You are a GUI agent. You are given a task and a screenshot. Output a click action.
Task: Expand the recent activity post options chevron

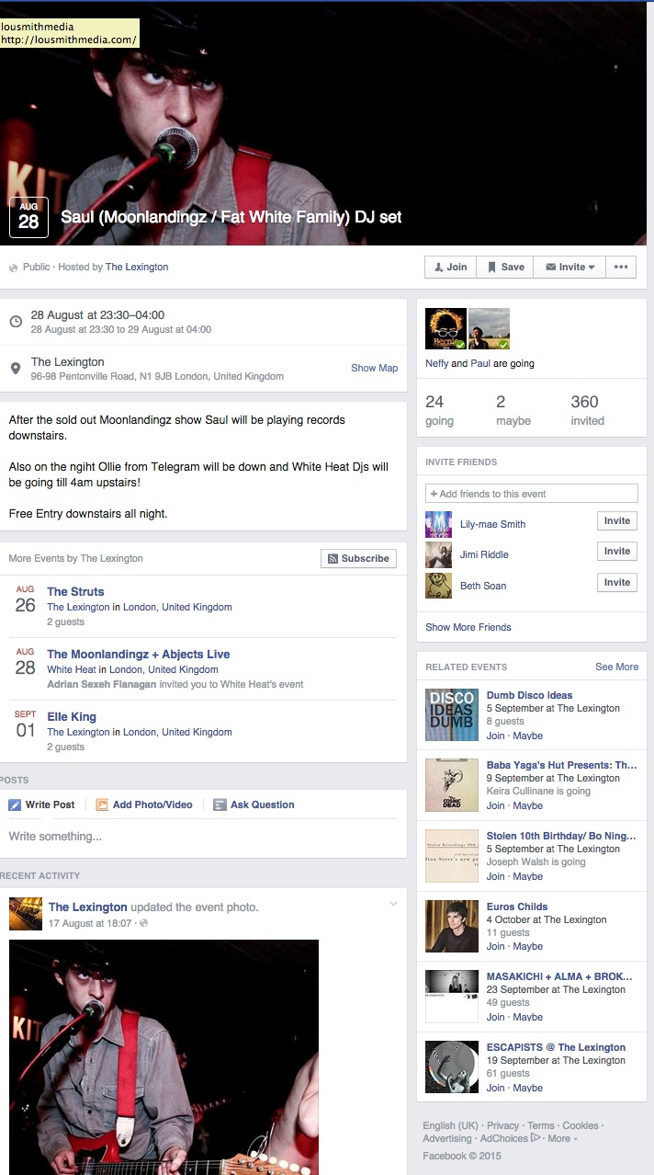(x=393, y=905)
